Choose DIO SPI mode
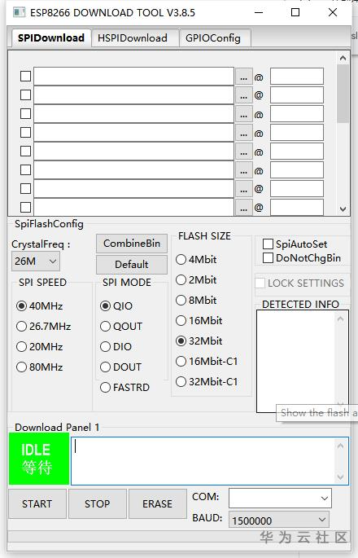The image size is (358, 558). tap(105, 347)
